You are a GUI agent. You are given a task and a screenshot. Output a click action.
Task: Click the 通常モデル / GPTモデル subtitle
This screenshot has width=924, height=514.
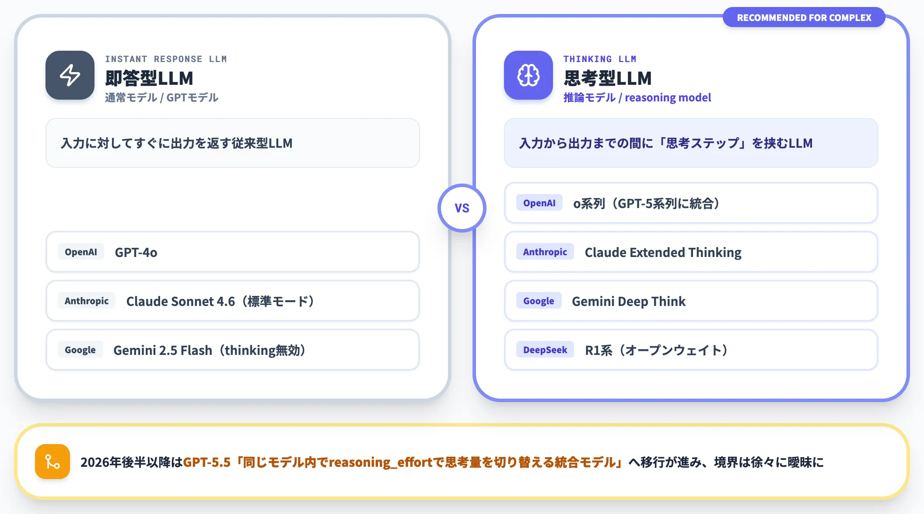tap(161, 97)
